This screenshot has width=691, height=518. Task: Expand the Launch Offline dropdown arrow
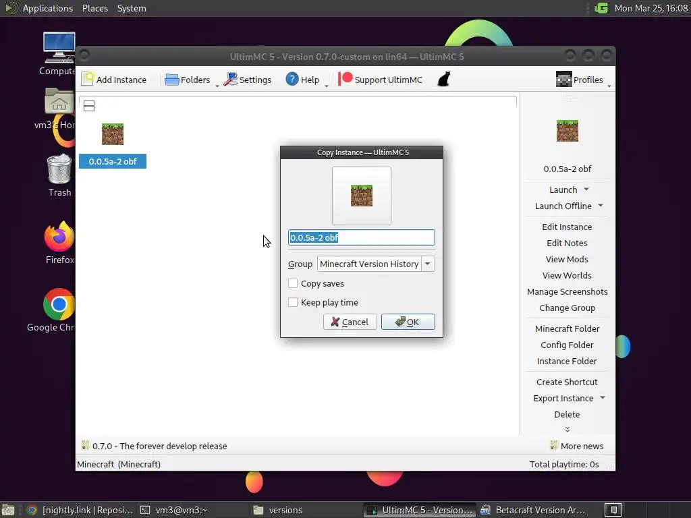coord(601,206)
